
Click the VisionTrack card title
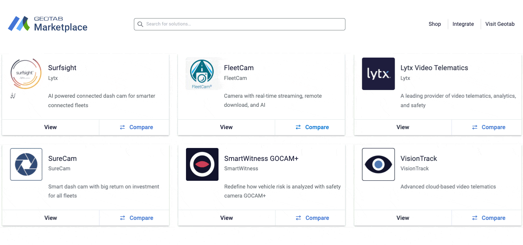click(x=419, y=158)
